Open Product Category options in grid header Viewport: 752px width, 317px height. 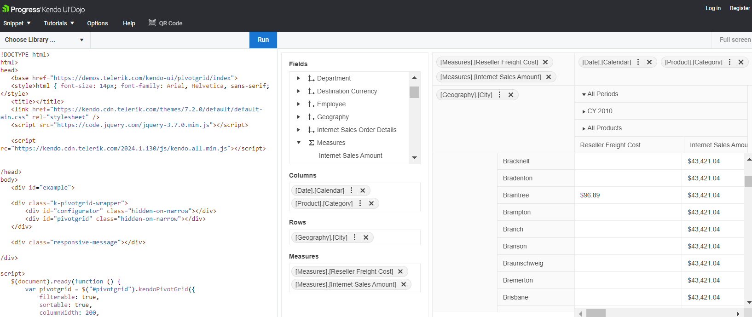(x=730, y=62)
